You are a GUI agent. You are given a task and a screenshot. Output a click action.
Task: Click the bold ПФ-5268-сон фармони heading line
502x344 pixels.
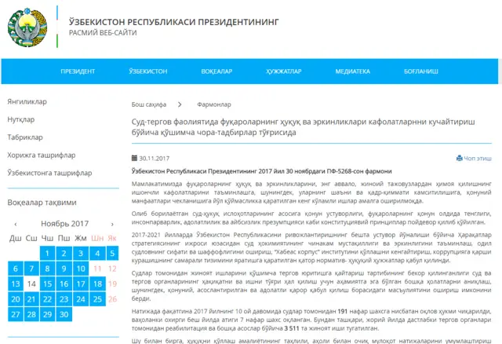261,171
